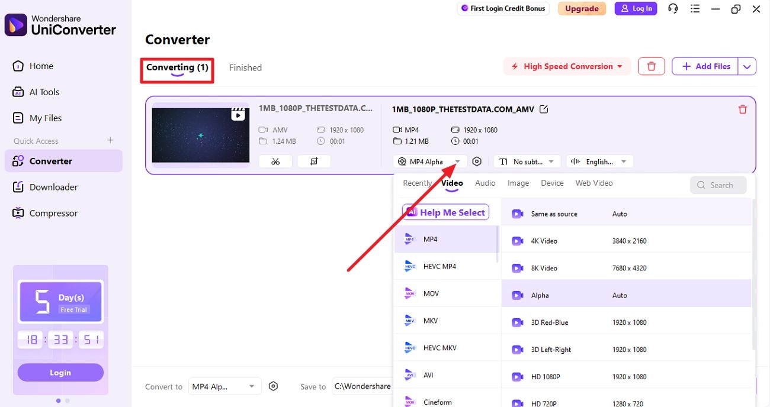Click the Upgrade button
The width and height of the screenshot is (770, 407).
pos(582,9)
